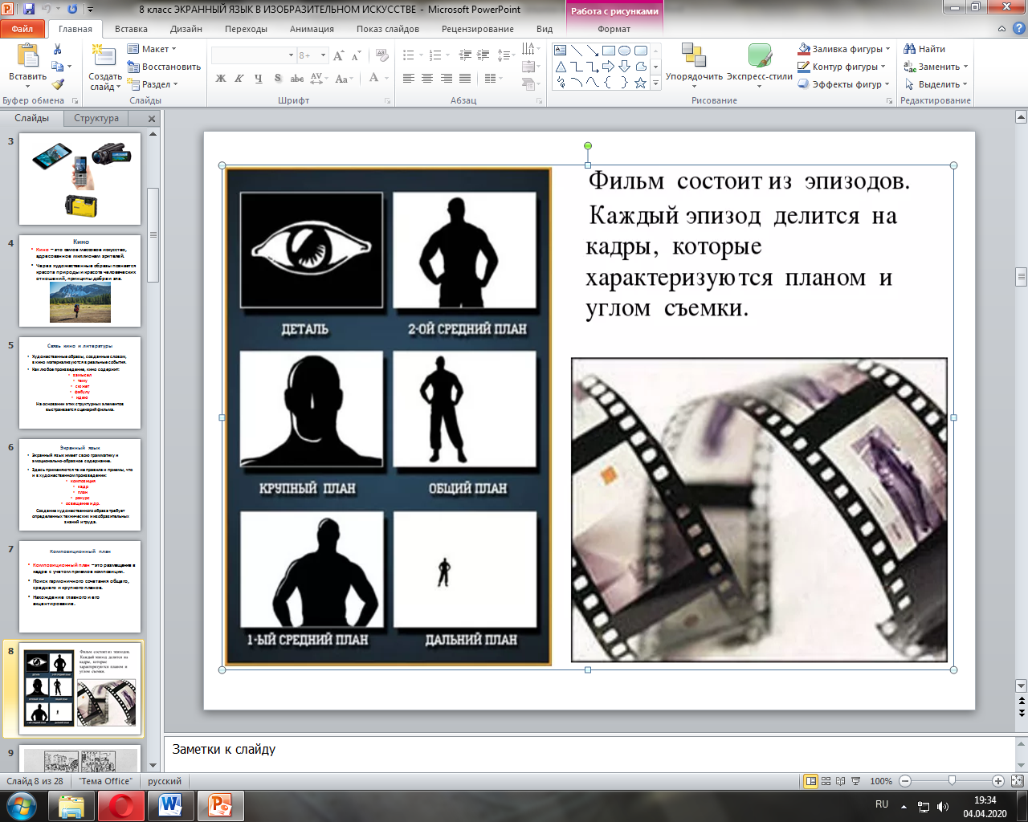Adjust the zoom slider handle

(952, 781)
